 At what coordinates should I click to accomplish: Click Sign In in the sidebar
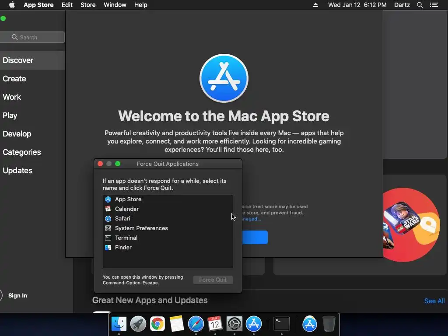click(x=17, y=295)
